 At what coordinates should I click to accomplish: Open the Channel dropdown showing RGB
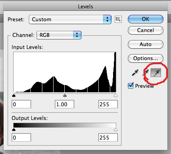tap(59, 35)
